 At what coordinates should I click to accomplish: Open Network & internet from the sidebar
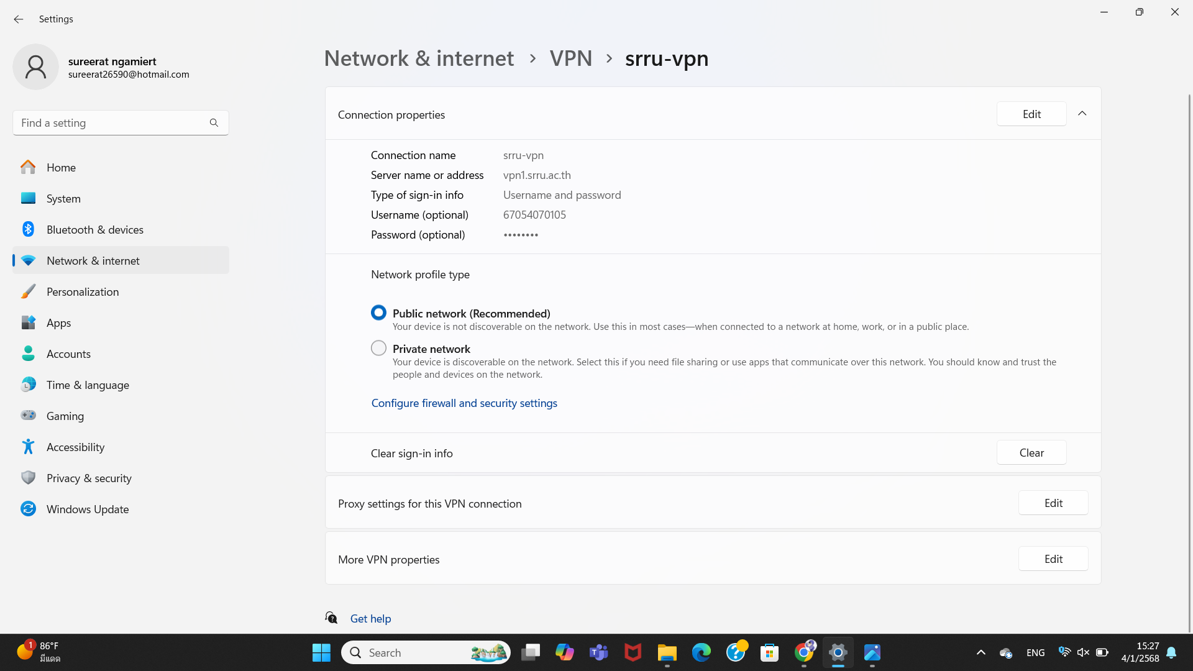(93, 260)
